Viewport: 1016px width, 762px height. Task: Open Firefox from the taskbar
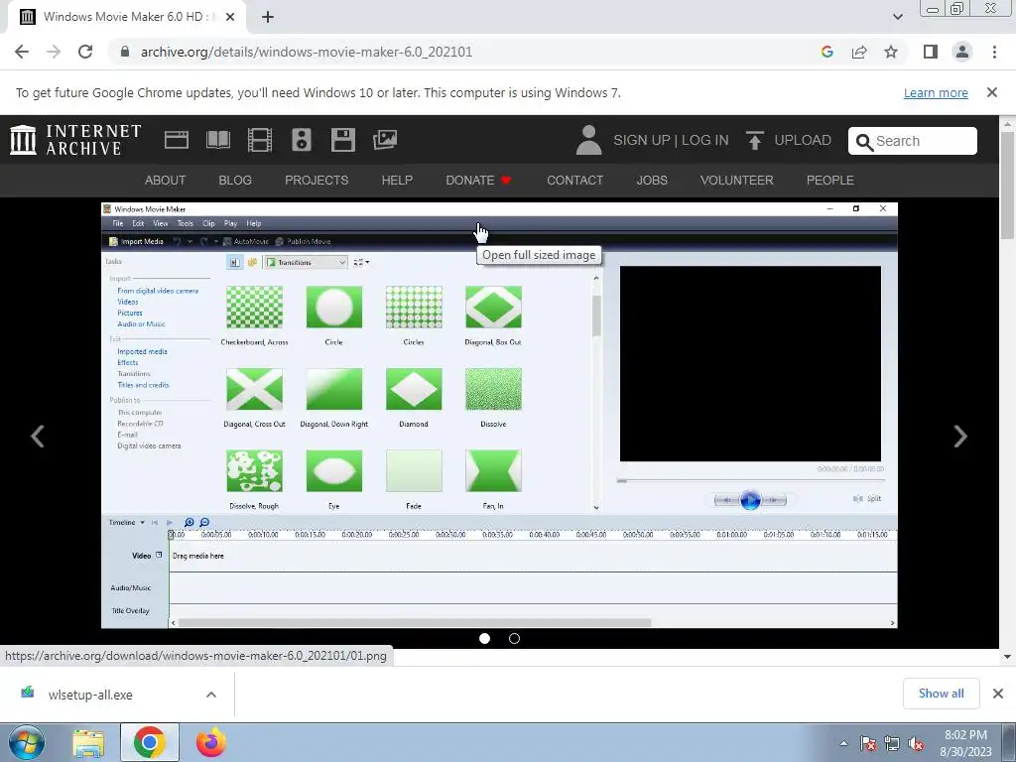210,742
